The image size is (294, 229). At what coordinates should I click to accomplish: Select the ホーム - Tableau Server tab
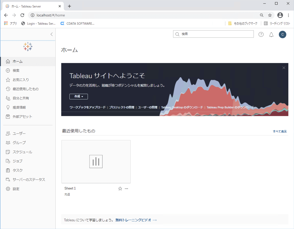(x=33, y=6)
